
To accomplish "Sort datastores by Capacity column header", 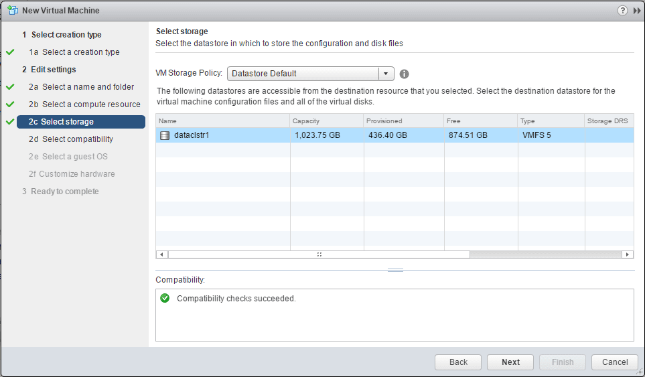I will [327, 121].
